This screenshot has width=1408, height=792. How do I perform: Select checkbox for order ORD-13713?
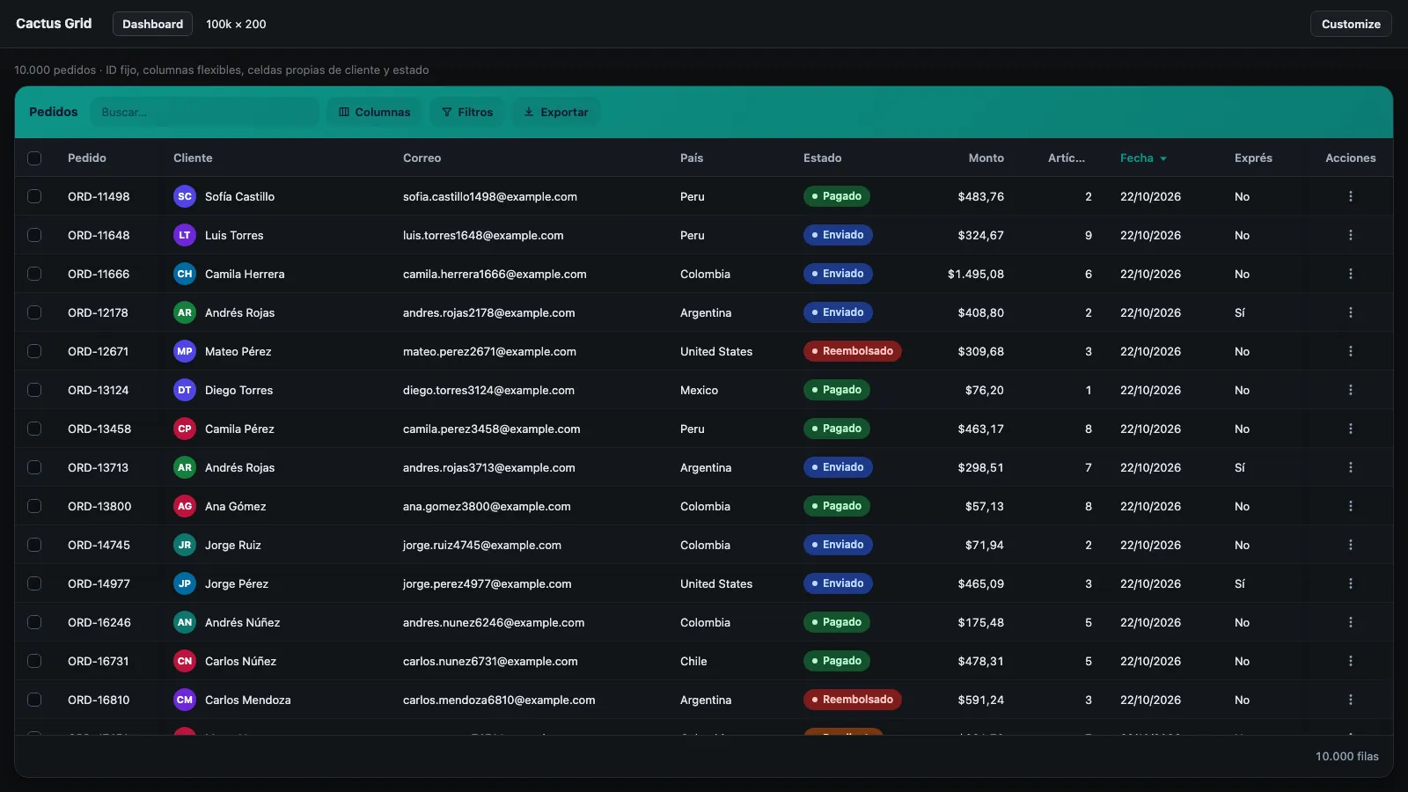coord(34,467)
